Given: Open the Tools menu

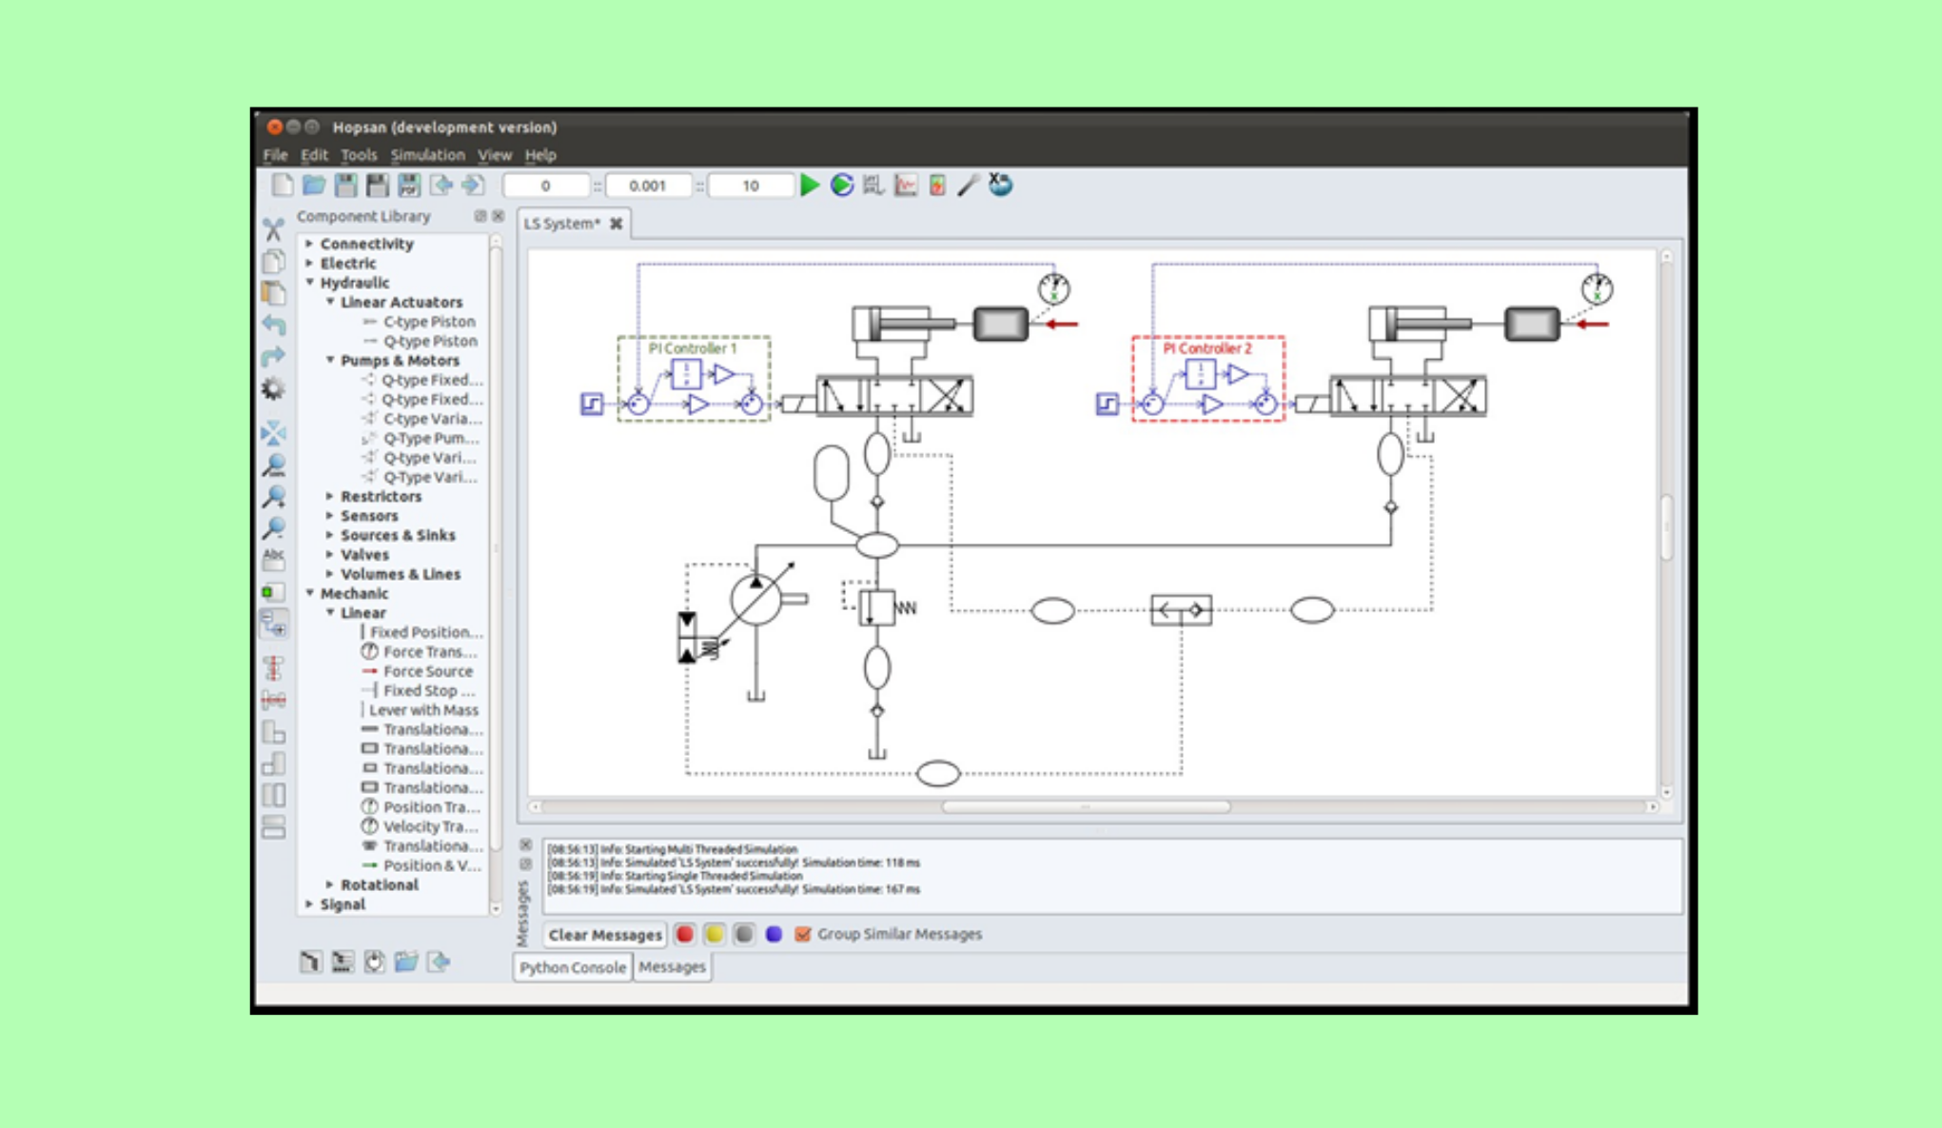Looking at the screenshot, I should 359,154.
